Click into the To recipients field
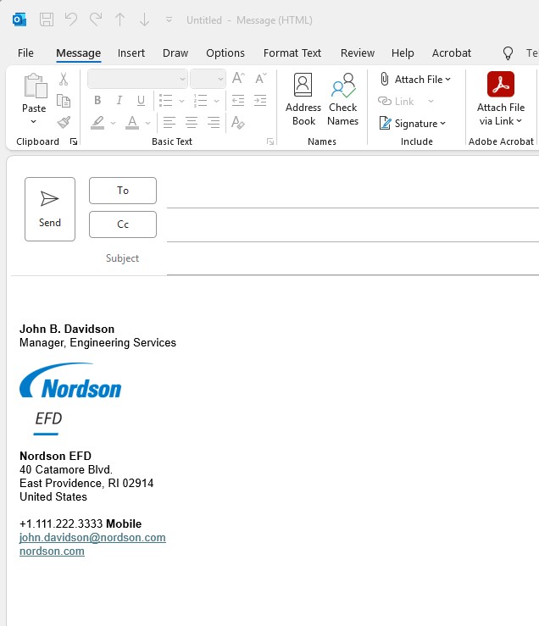The height and width of the screenshot is (626, 539). click(353, 191)
